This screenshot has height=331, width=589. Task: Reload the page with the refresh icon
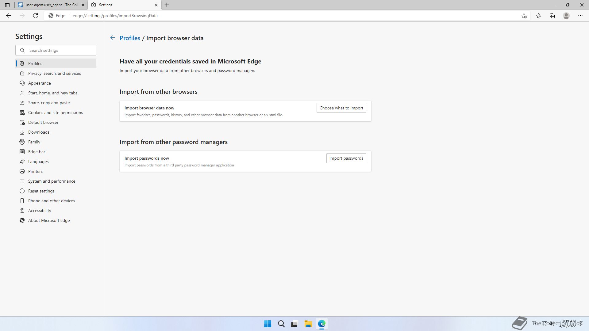(x=36, y=16)
